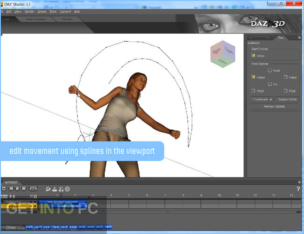The height and width of the screenshot is (234, 304).
Task: Open the right panel options arrow
Action: click(x=299, y=37)
